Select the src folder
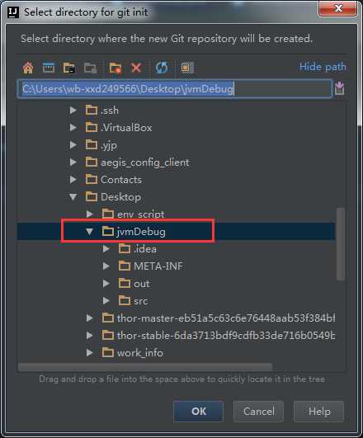Viewport: 363px width, 438px height. coord(133,301)
